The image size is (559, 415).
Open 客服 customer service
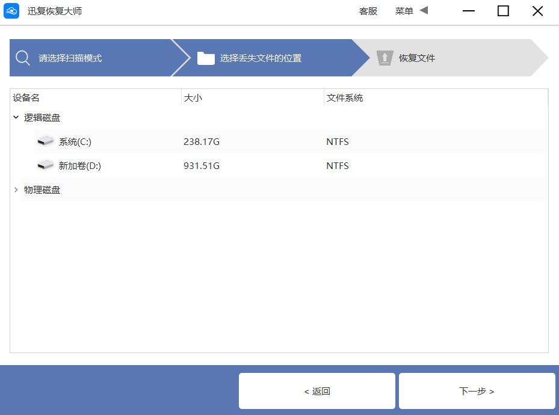[x=368, y=11]
